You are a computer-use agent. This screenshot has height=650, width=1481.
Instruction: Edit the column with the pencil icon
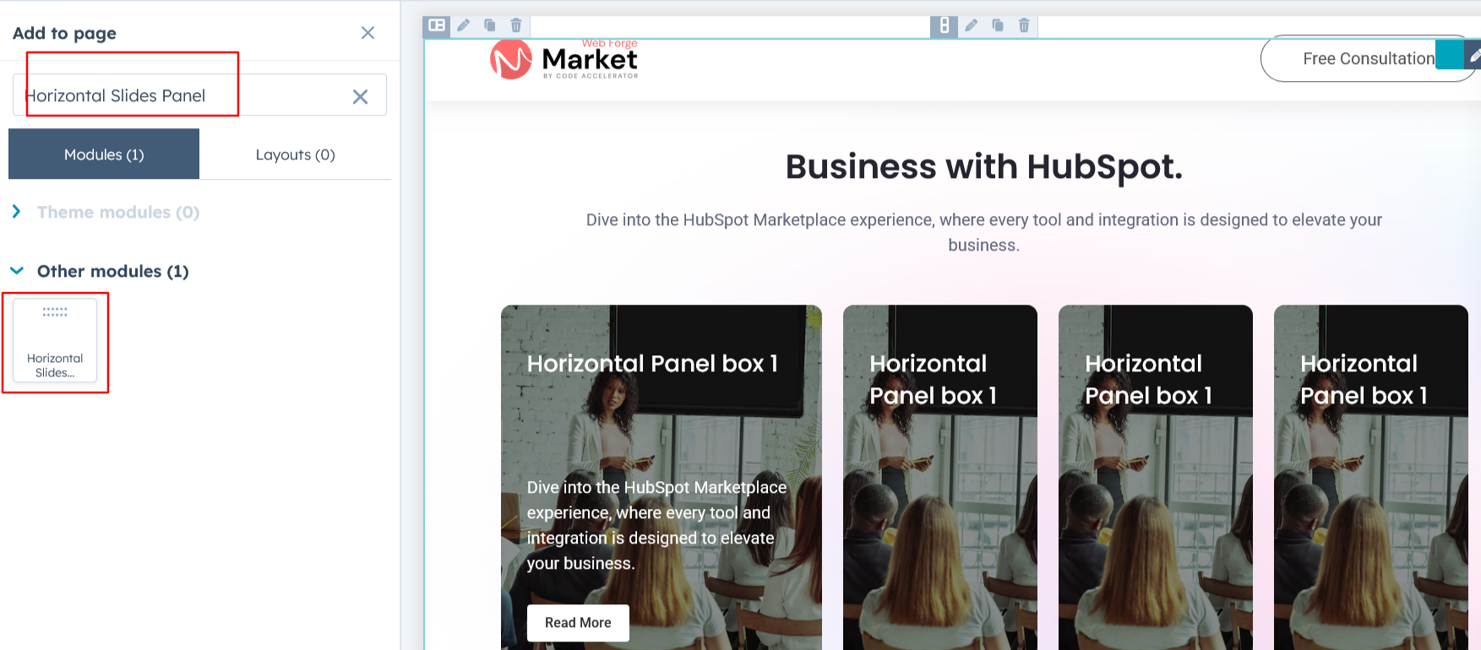(972, 25)
